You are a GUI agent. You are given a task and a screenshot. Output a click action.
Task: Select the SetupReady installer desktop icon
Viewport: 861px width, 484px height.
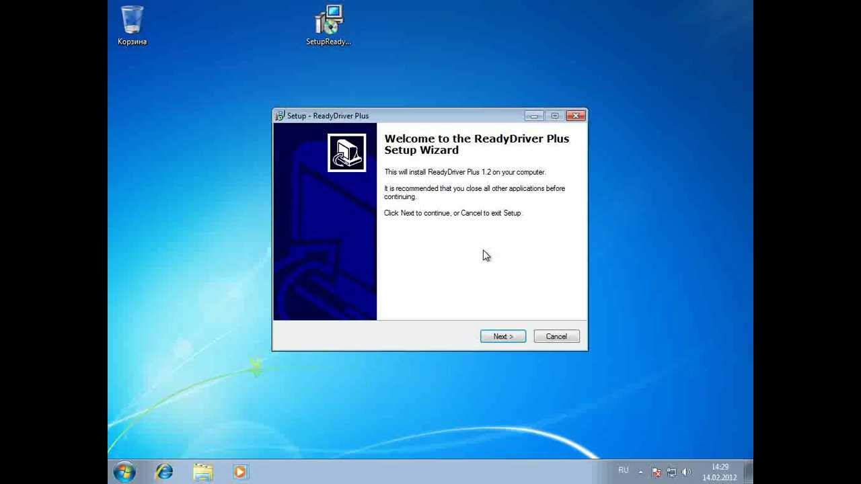pos(328,26)
